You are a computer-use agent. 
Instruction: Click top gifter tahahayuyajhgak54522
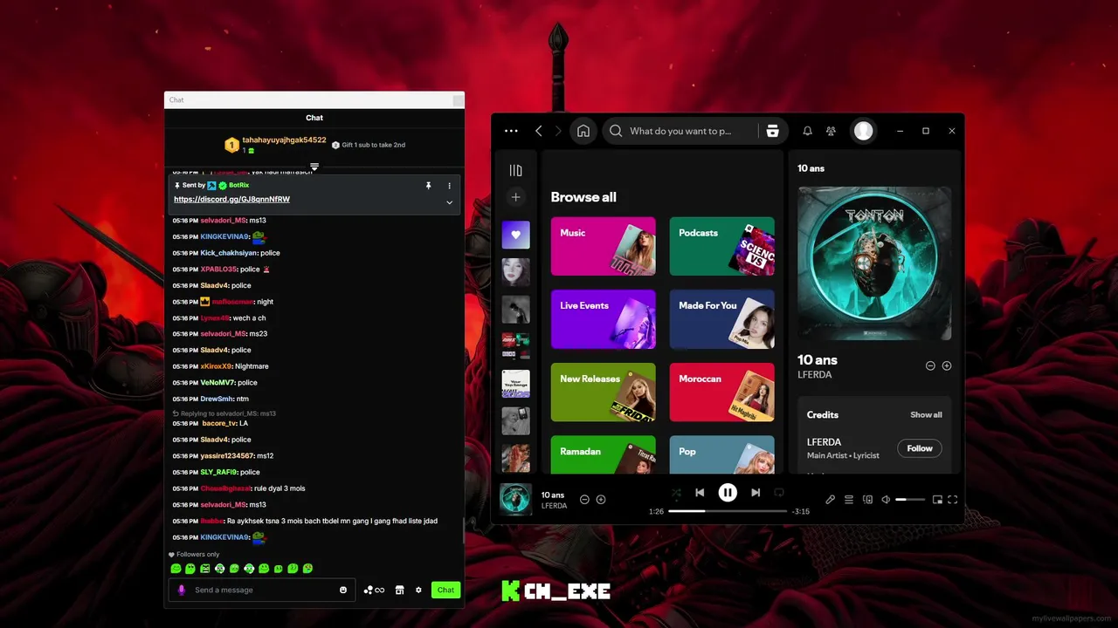click(284, 140)
